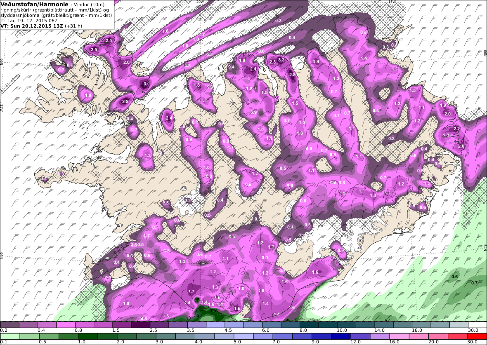This screenshot has height=345, width=487.
Task: Click the 20W longitude label
Action: point(200,2)
